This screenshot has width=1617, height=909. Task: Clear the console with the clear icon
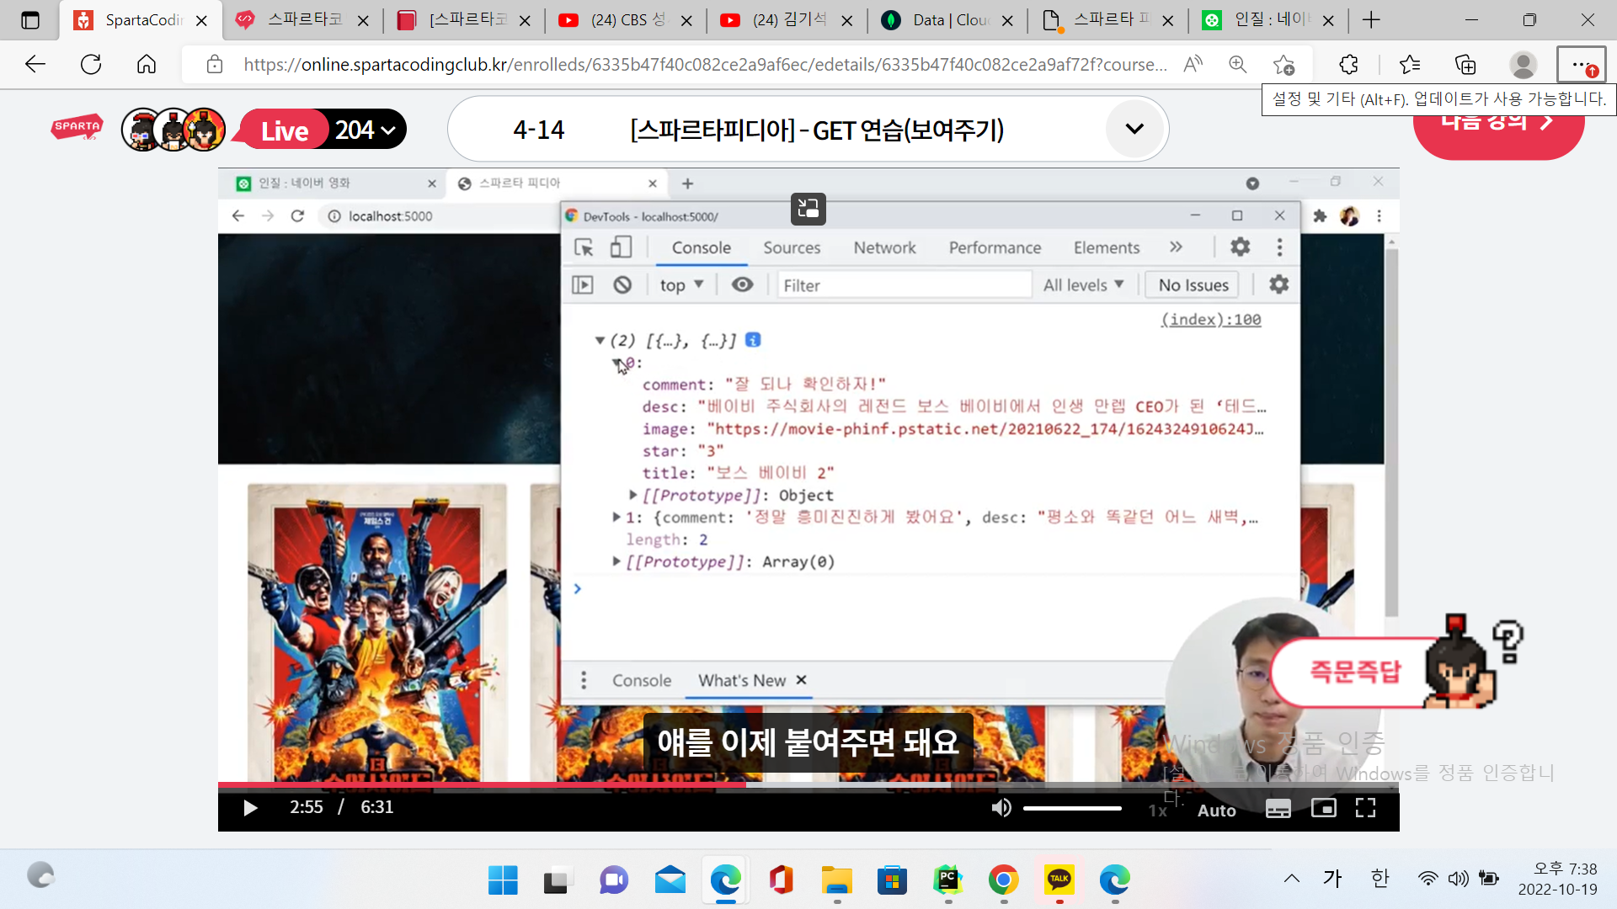[x=622, y=284]
